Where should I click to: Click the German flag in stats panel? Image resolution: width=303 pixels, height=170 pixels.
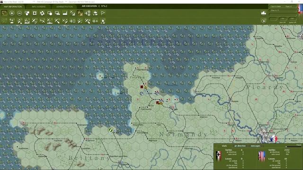click(x=219, y=156)
